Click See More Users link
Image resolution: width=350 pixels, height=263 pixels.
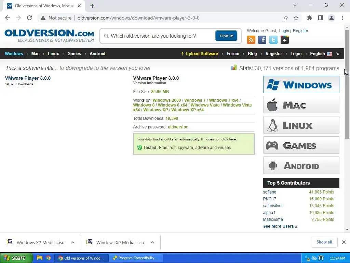click(x=280, y=226)
